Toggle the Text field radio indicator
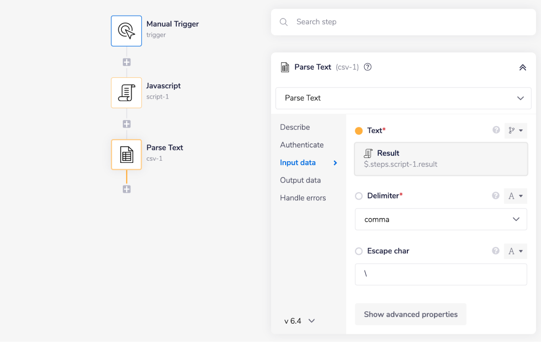This screenshot has height=342, width=541. pyautogui.click(x=359, y=130)
